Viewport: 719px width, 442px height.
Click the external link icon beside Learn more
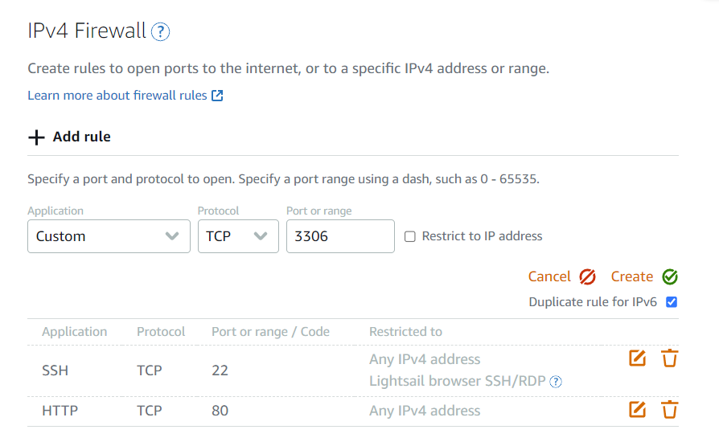(217, 96)
